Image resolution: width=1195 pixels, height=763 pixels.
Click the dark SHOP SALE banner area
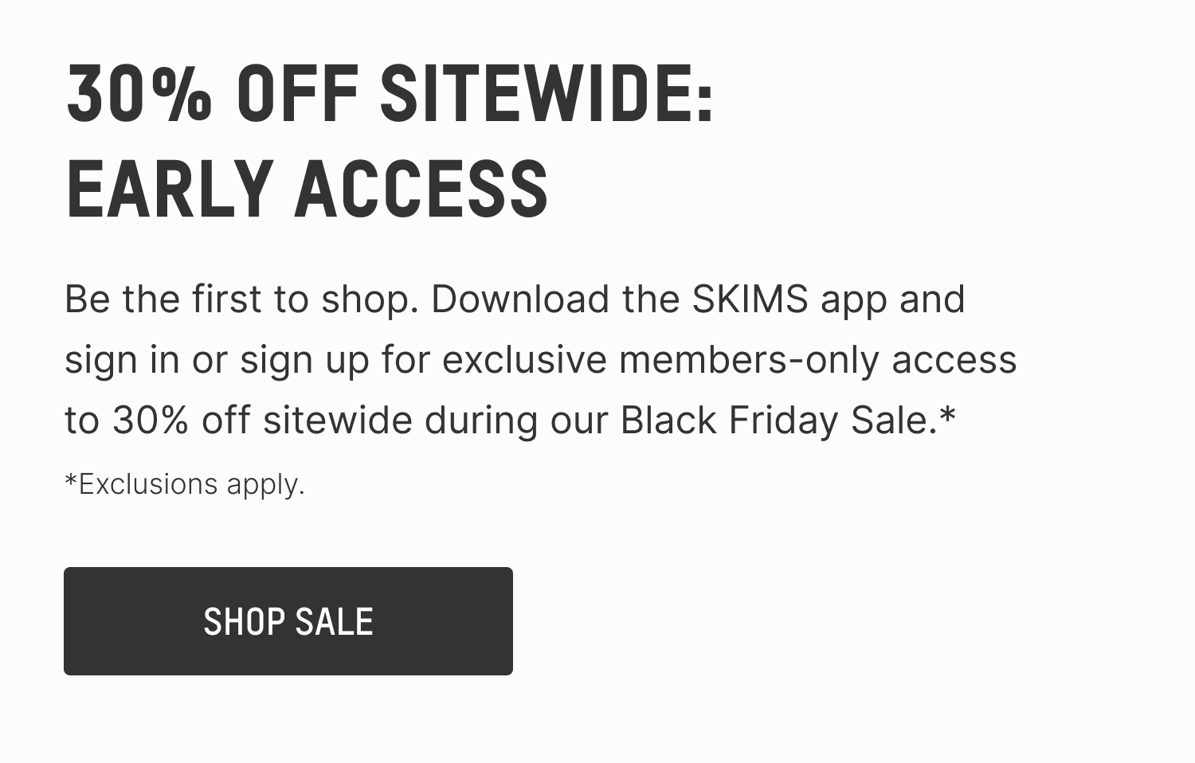(288, 621)
